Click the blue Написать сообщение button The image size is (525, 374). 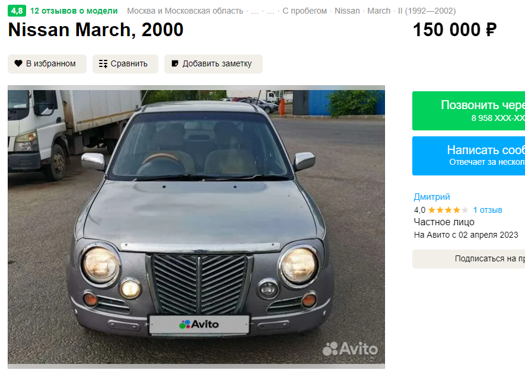coord(469,156)
